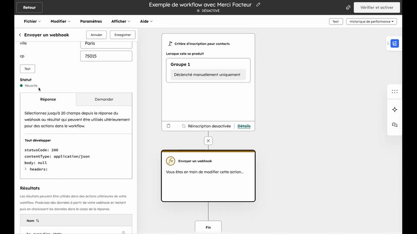Switch to the Demander tab
The width and height of the screenshot is (417, 234).
[104, 99]
